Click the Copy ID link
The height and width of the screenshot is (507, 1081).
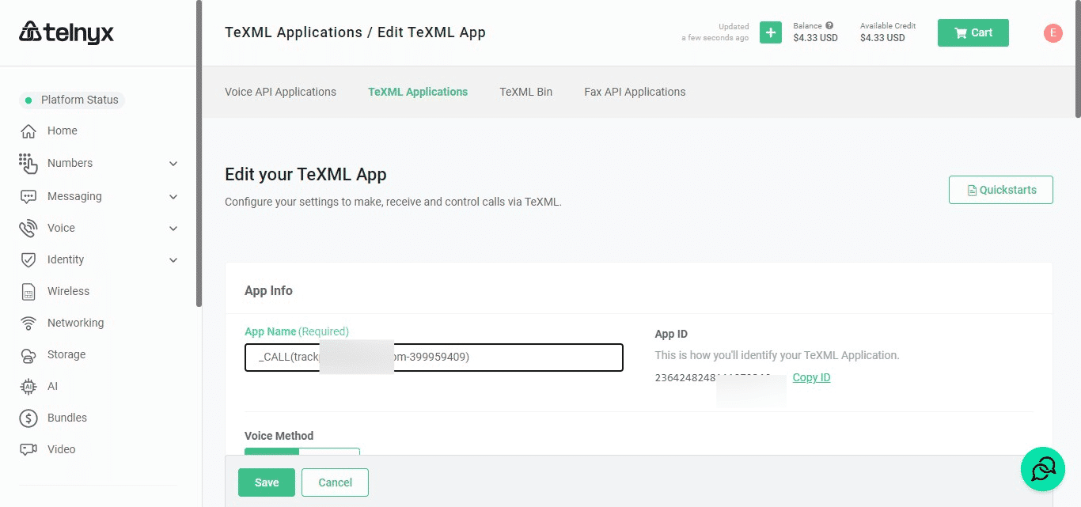[811, 377]
